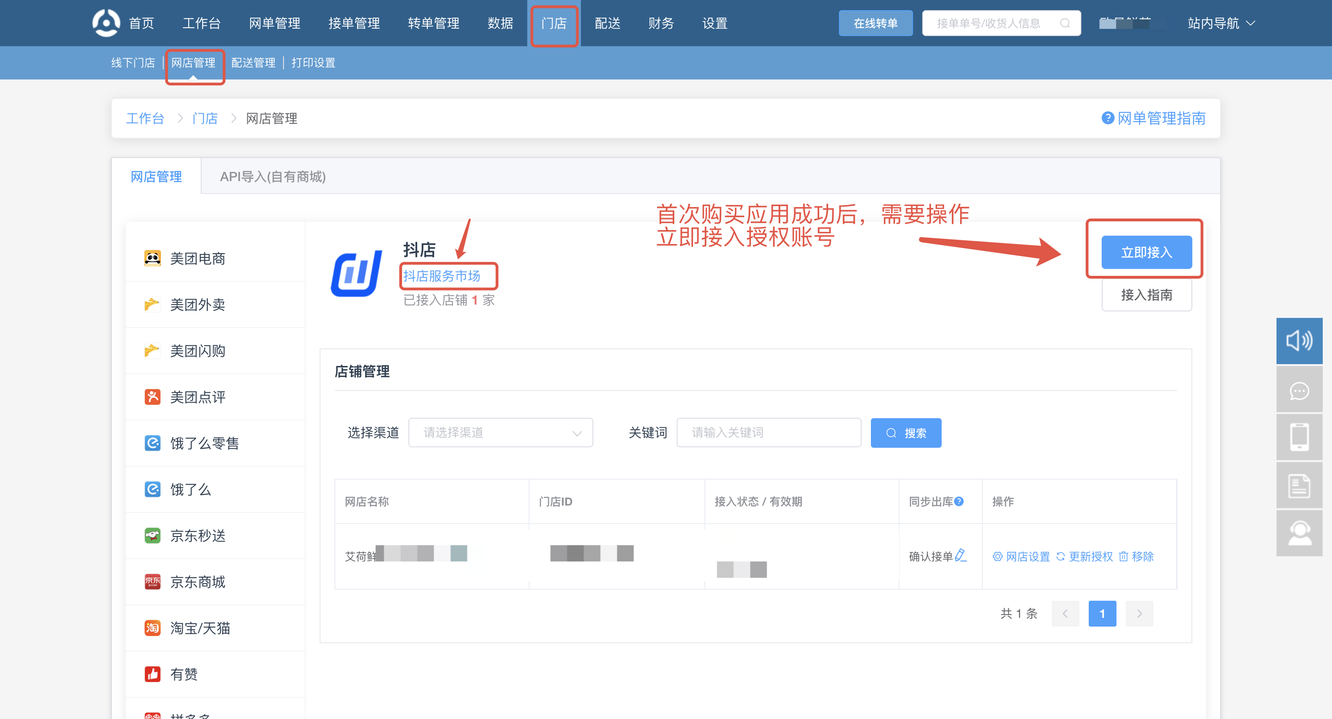
Task: Click 更新授权 in shop row
Action: [1084, 556]
